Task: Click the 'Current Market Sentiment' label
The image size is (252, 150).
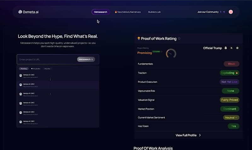Action: click(152, 118)
